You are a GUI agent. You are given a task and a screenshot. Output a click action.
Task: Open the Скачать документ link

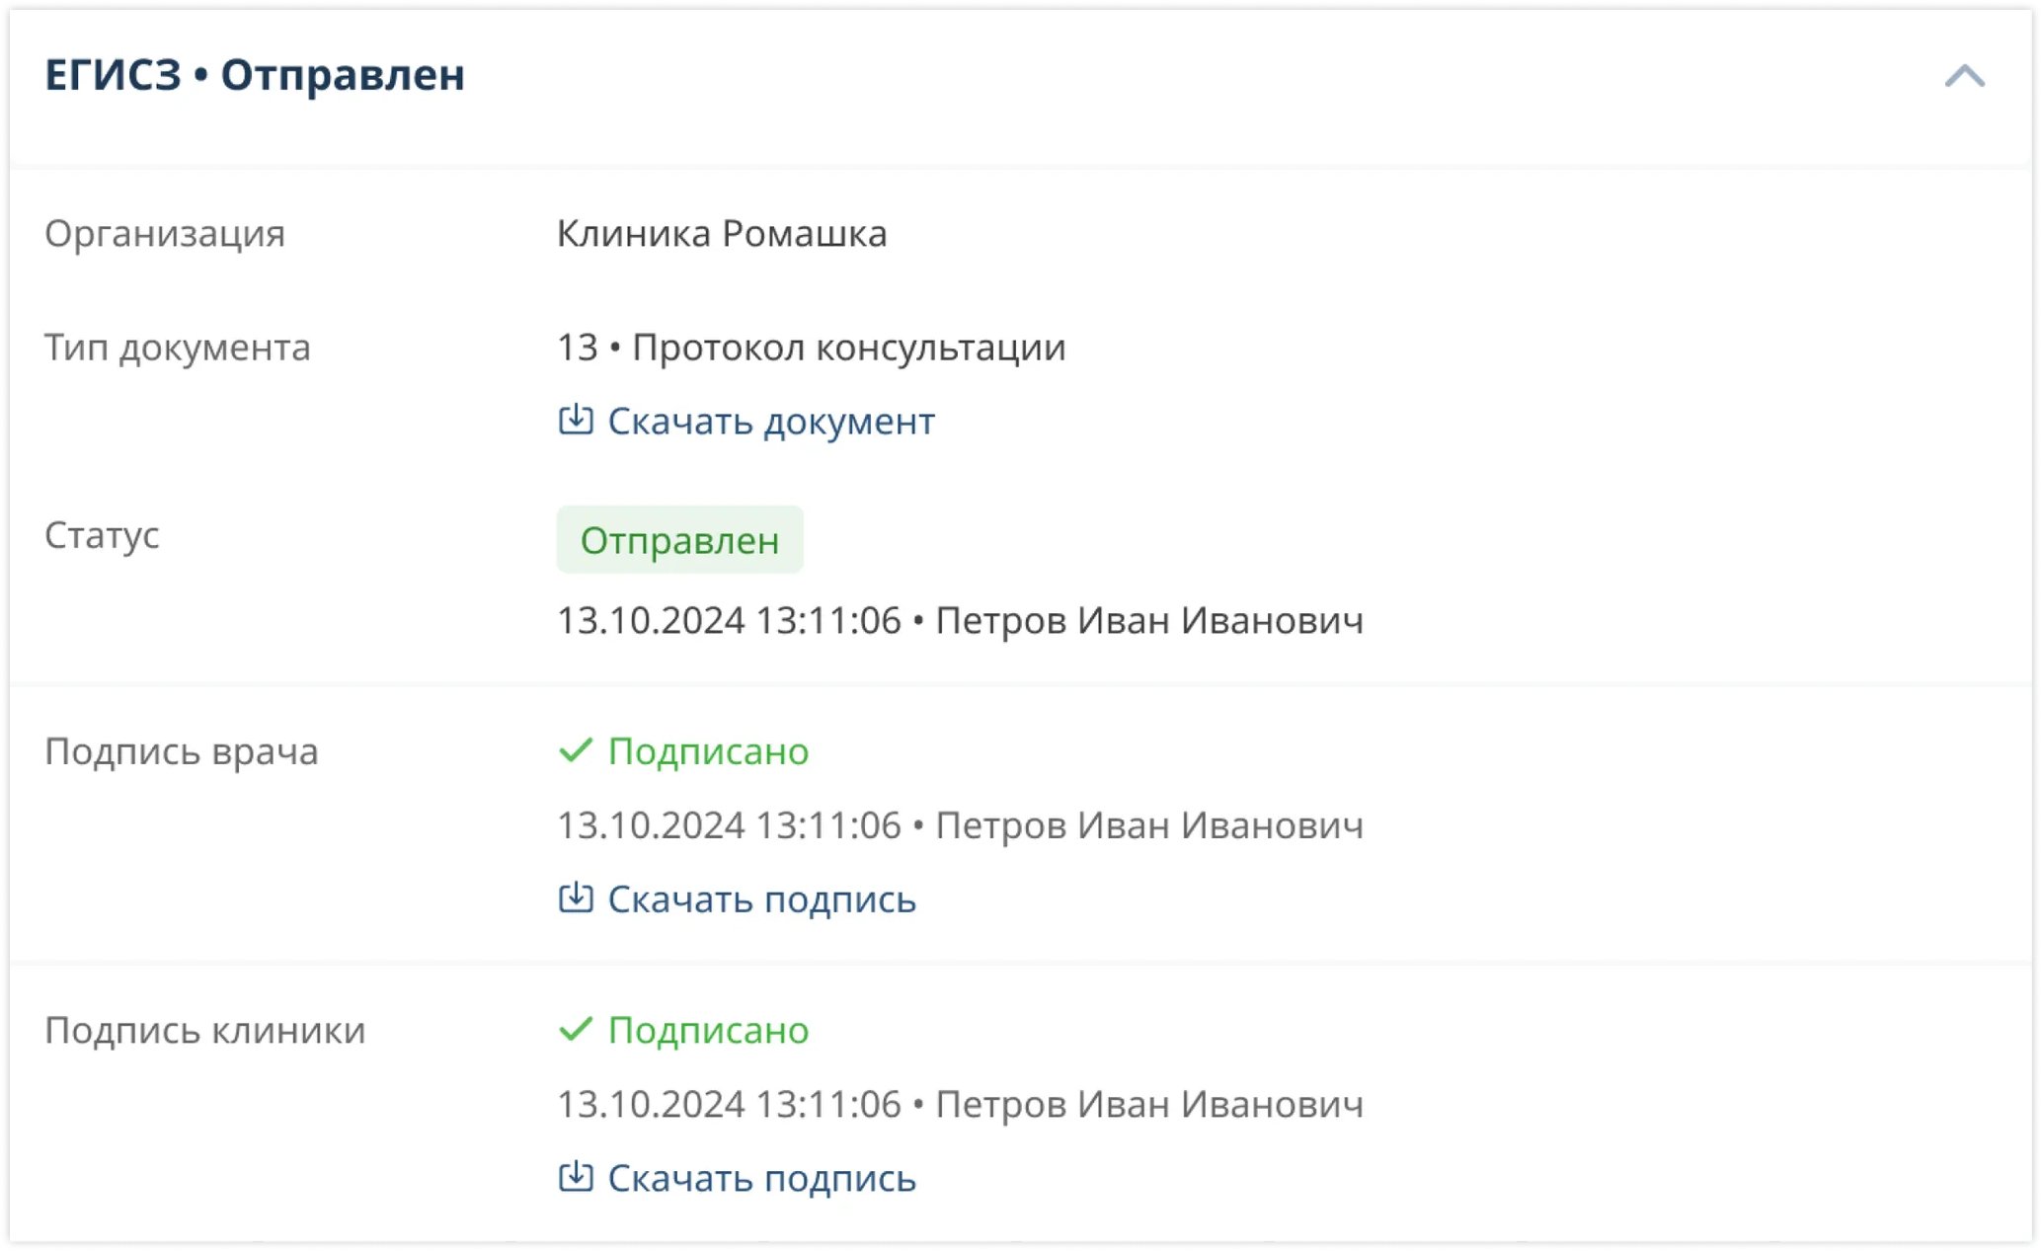[770, 421]
